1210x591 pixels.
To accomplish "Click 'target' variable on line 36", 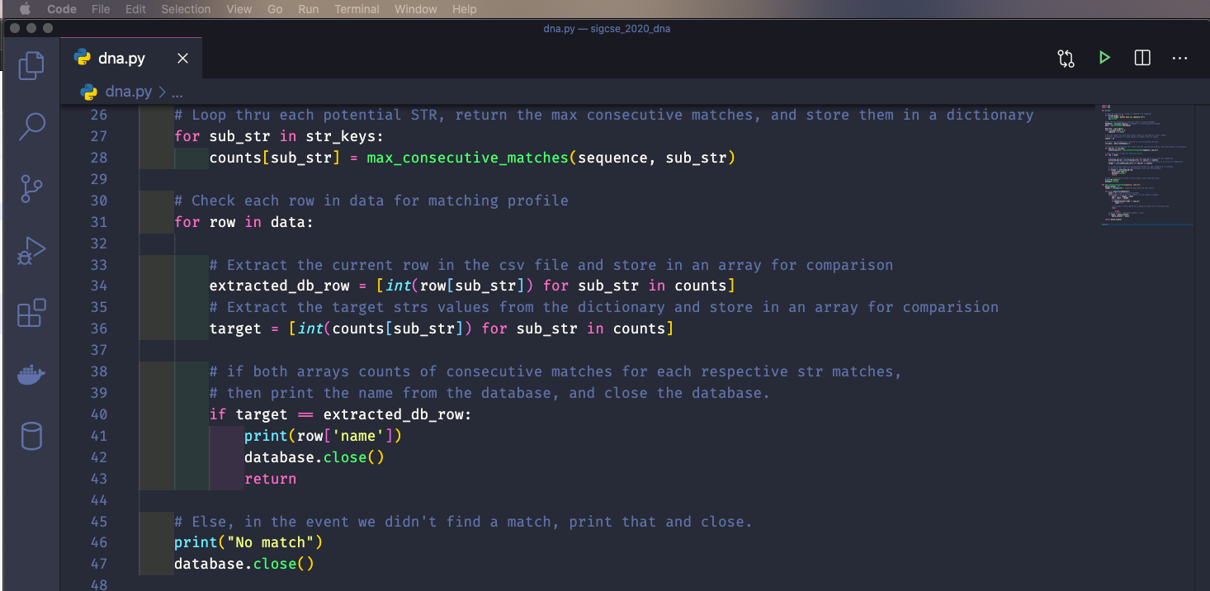I will click(235, 329).
